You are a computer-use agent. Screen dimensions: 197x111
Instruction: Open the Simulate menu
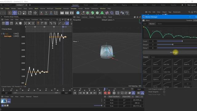74,9
